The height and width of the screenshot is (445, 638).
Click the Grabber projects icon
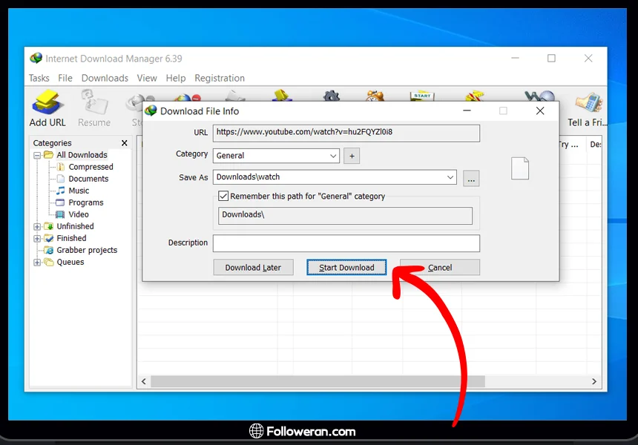(48, 250)
